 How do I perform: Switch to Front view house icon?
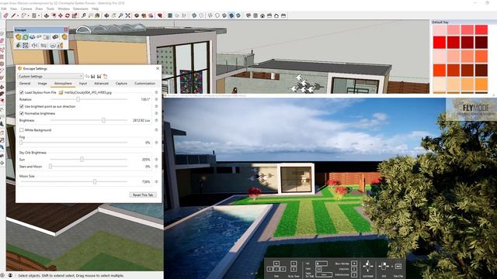pyautogui.click(x=262, y=15)
